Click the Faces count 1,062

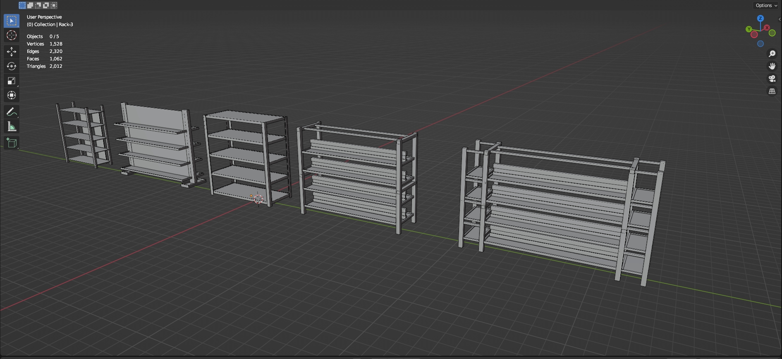click(56, 59)
